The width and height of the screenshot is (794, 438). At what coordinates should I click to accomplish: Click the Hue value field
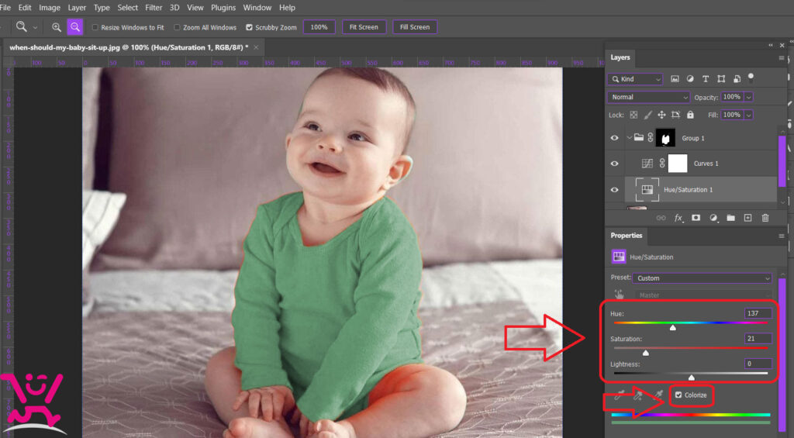[x=758, y=313]
